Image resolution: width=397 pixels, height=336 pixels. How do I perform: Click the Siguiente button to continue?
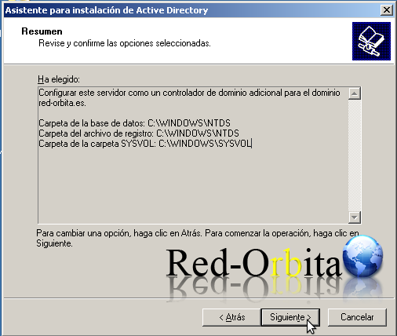(290, 317)
